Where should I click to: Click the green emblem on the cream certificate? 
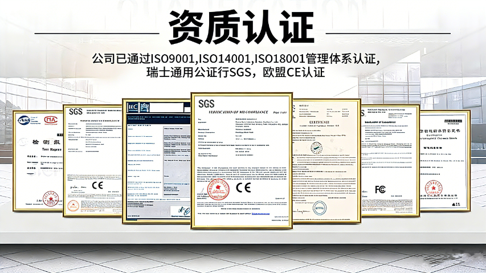click(x=316, y=148)
